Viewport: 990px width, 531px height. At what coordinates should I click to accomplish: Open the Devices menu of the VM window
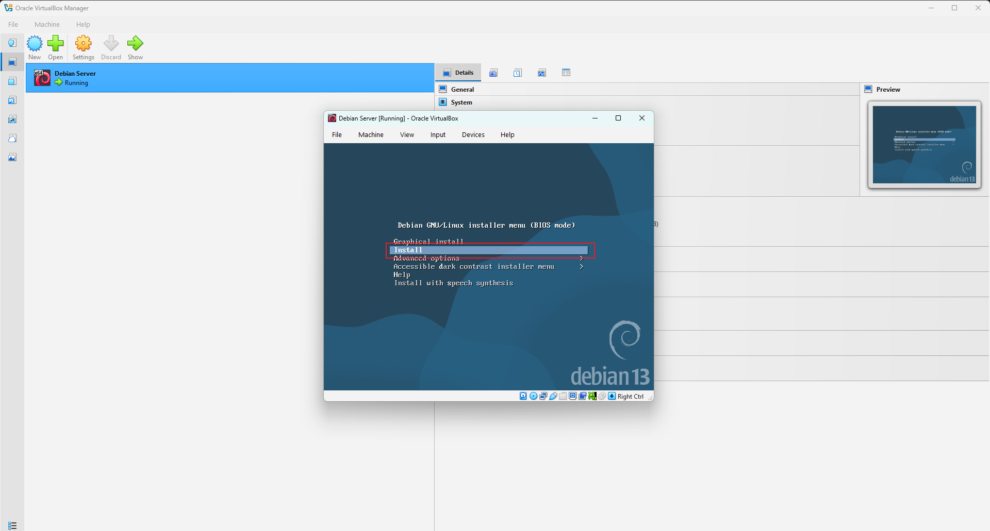click(473, 134)
